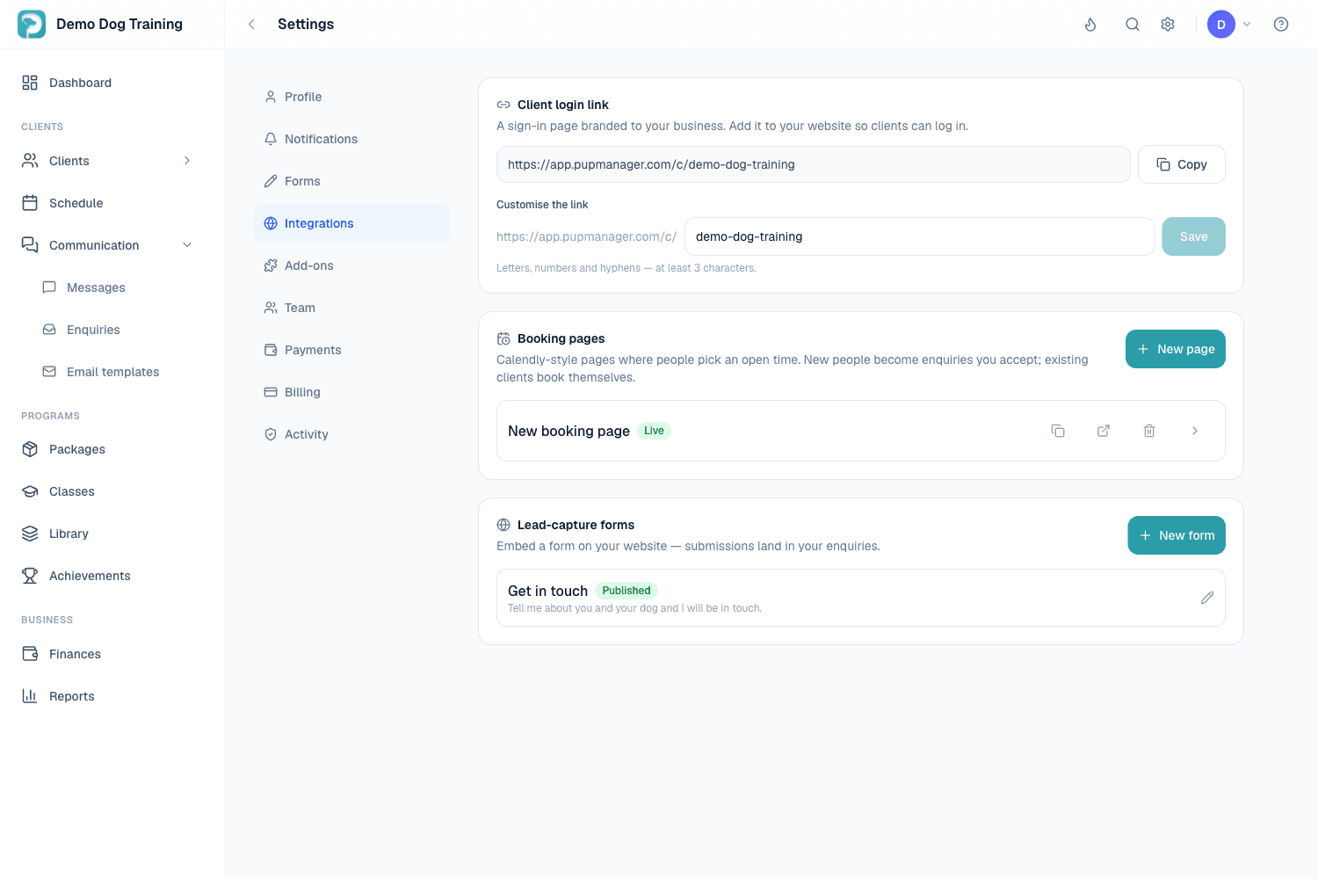The width and height of the screenshot is (1318, 879).
Task: Open search with the magnifier icon
Action: (x=1133, y=25)
